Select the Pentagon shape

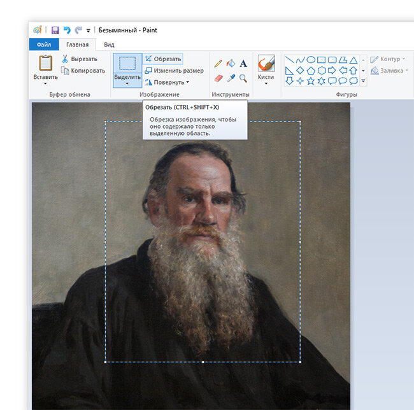(311, 71)
